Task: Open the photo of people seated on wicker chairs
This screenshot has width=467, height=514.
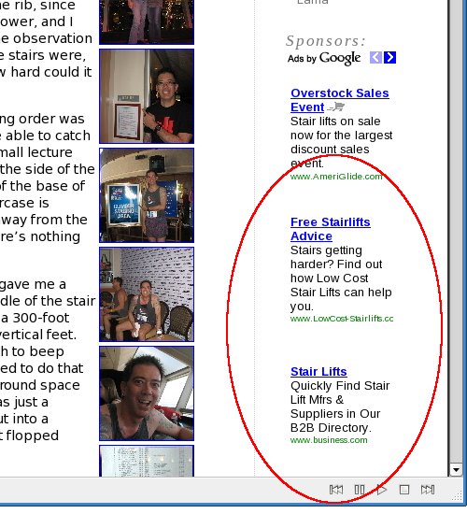Action: (x=147, y=294)
